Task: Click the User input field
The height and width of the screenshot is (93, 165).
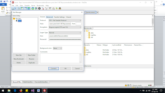Action: pyautogui.click(x=65, y=36)
